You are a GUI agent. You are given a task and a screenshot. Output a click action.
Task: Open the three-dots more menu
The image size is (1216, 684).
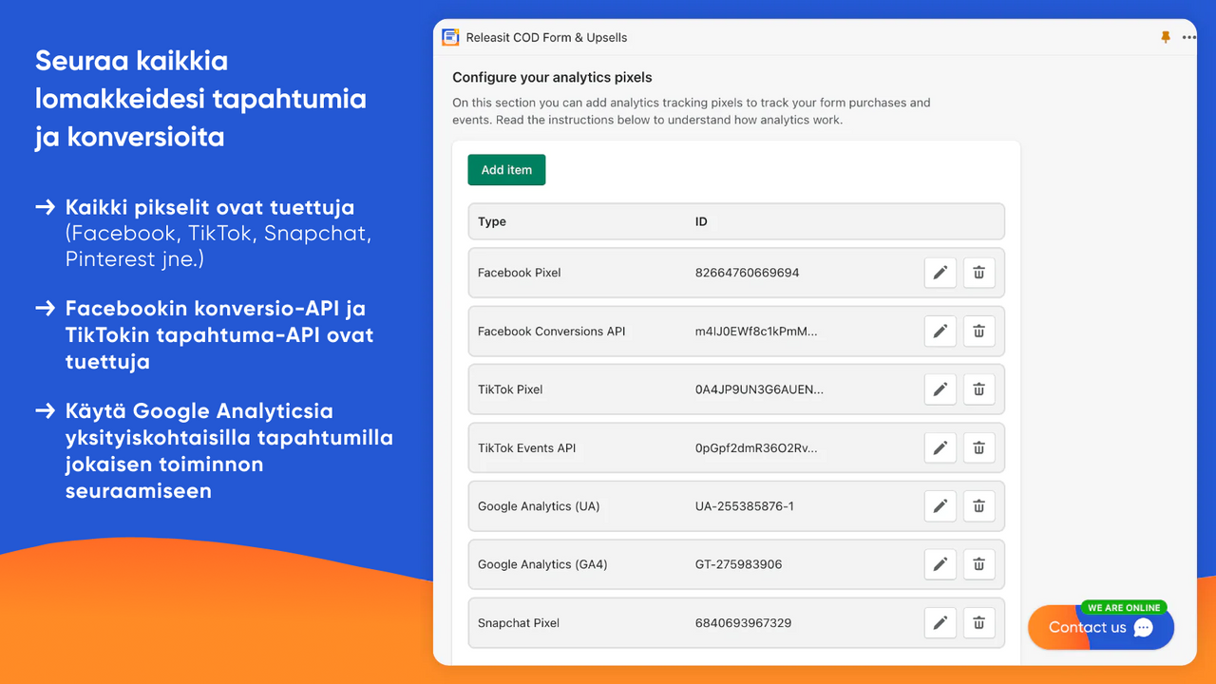1189,38
